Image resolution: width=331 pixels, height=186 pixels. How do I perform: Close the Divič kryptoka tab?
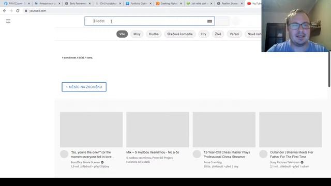pyautogui.click(x=120, y=4)
